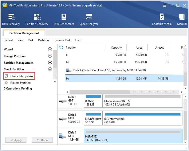This screenshot has width=189, height=151.
Task: Open the Help menu
Action: click(78, 40)
